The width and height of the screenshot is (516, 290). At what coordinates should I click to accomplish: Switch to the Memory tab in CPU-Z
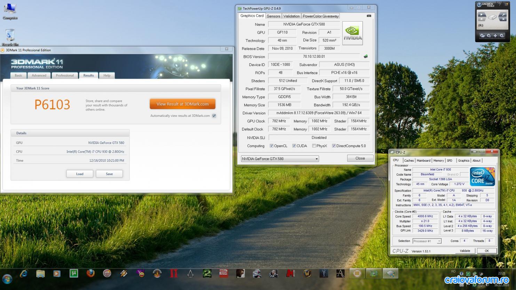438,161
